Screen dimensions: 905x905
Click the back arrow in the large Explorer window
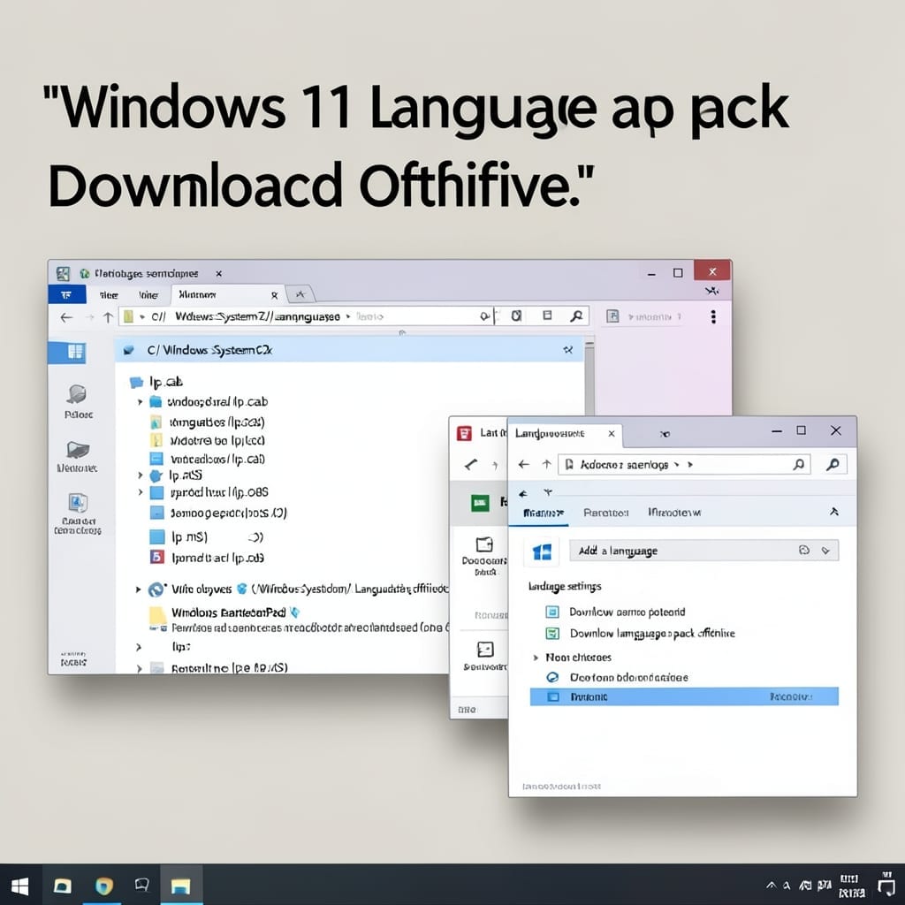click(x=66, y=317)
